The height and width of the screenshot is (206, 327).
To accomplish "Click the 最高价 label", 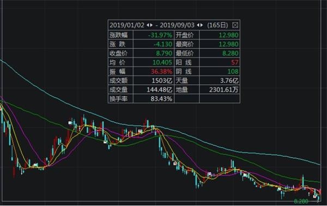I will 185,44.
